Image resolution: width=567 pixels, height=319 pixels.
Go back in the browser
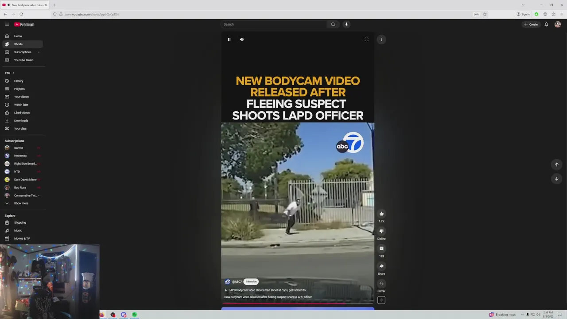5,14
